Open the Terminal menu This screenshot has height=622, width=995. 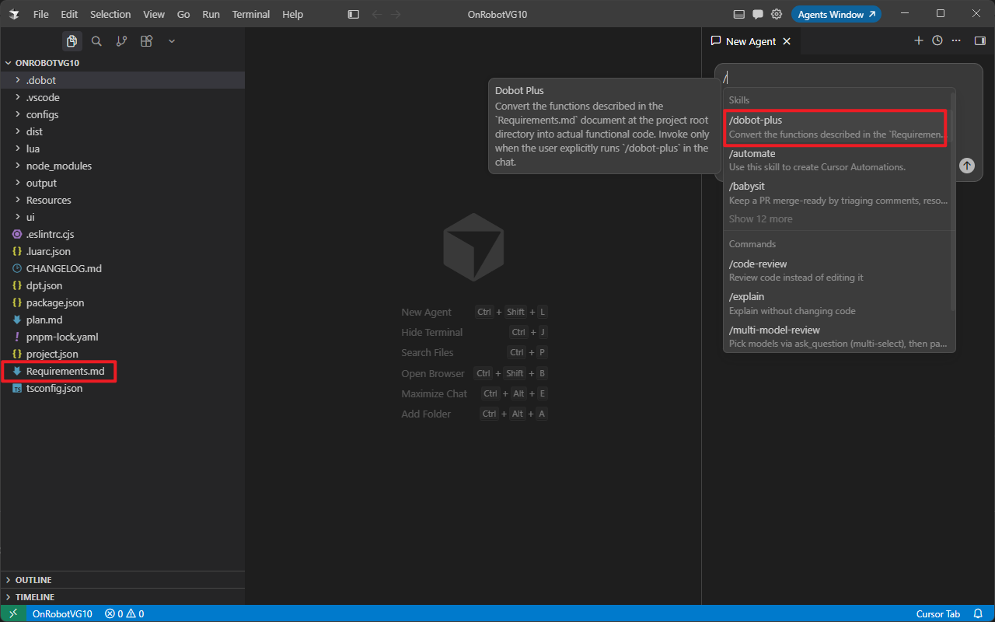tap(251, 14)
